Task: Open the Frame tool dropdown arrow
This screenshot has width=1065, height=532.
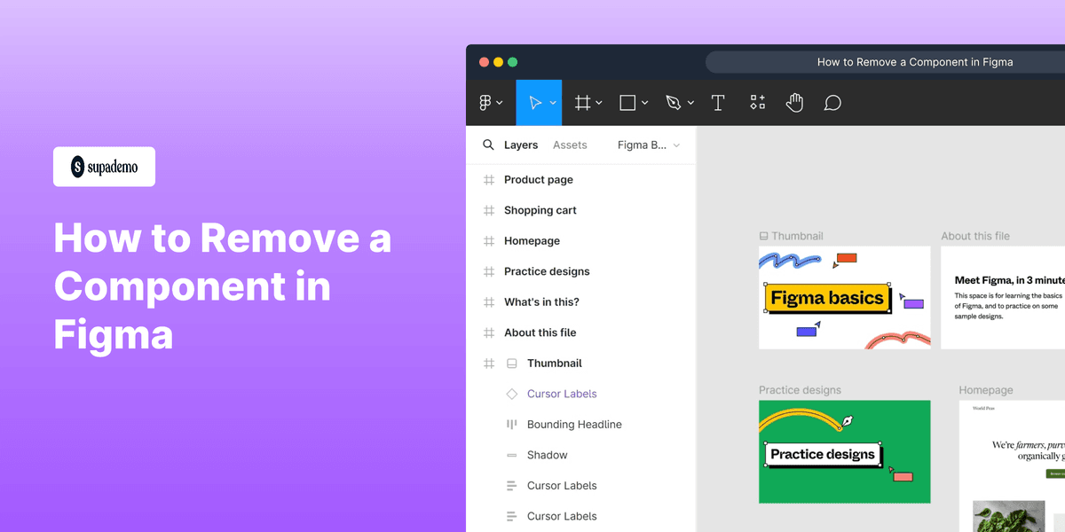Action: click(598, 102)
